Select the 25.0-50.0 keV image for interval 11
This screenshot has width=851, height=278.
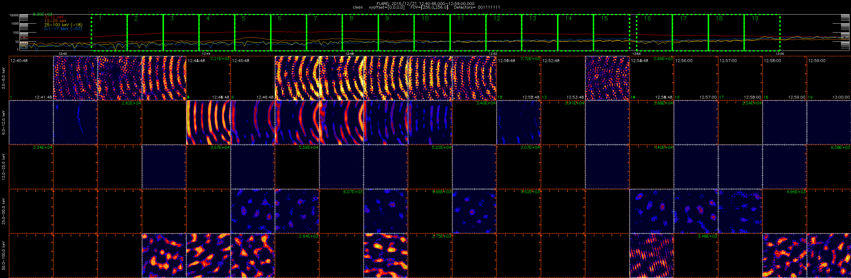tap(474, 211)
